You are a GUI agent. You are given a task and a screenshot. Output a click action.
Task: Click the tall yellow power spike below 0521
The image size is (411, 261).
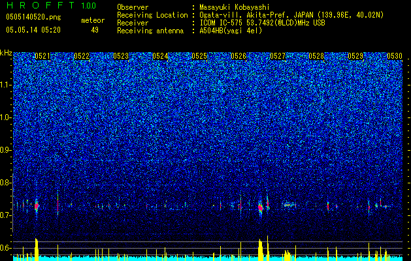click(x=37, y=249)
